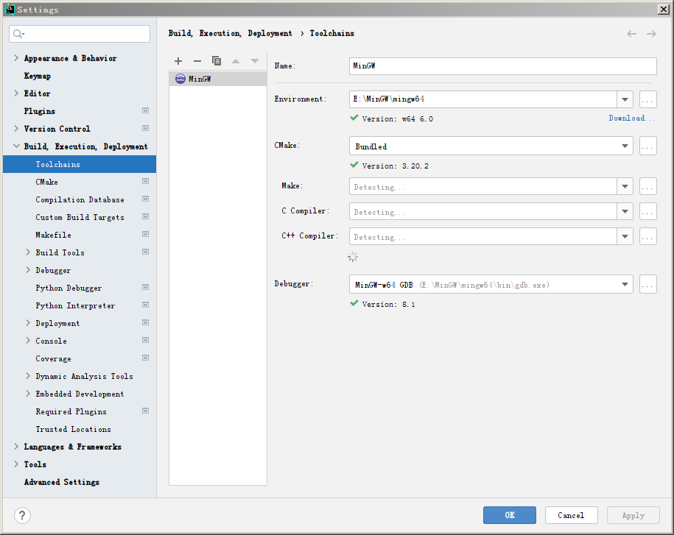This screenshot has height=535, width=674.
Task: Click project-level marker icon next to CMake
Action: point(146,182)
